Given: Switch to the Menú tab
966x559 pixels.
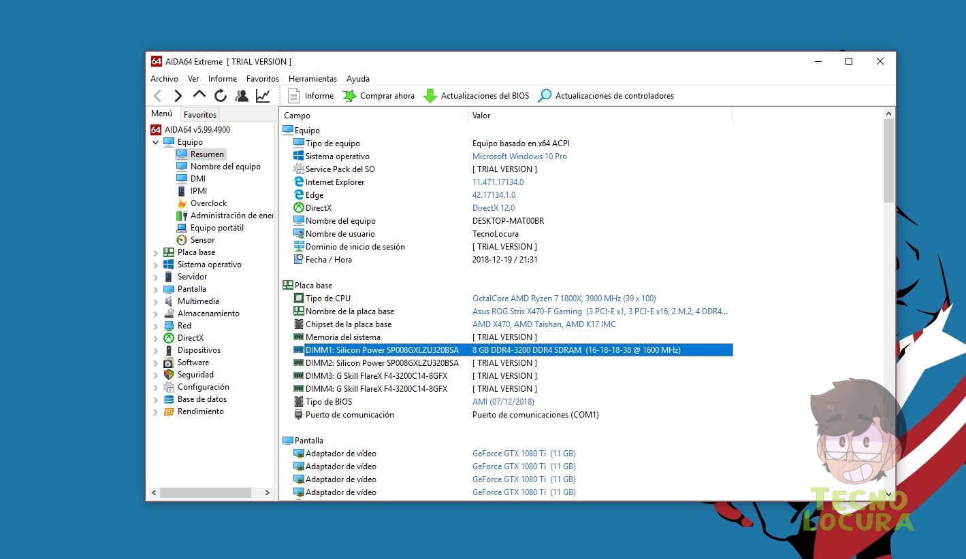Looking at the screenshot, I should click(x=162, y=114).
